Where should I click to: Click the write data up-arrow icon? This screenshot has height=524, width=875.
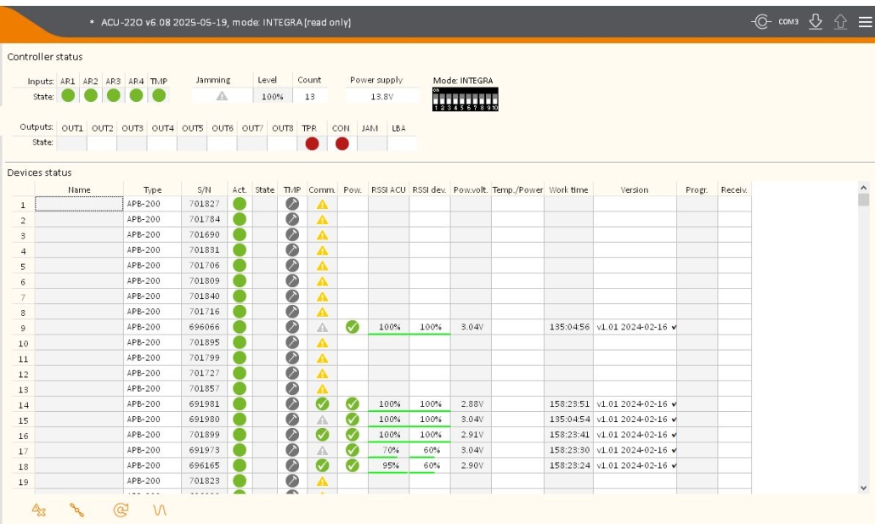[840, 22]
